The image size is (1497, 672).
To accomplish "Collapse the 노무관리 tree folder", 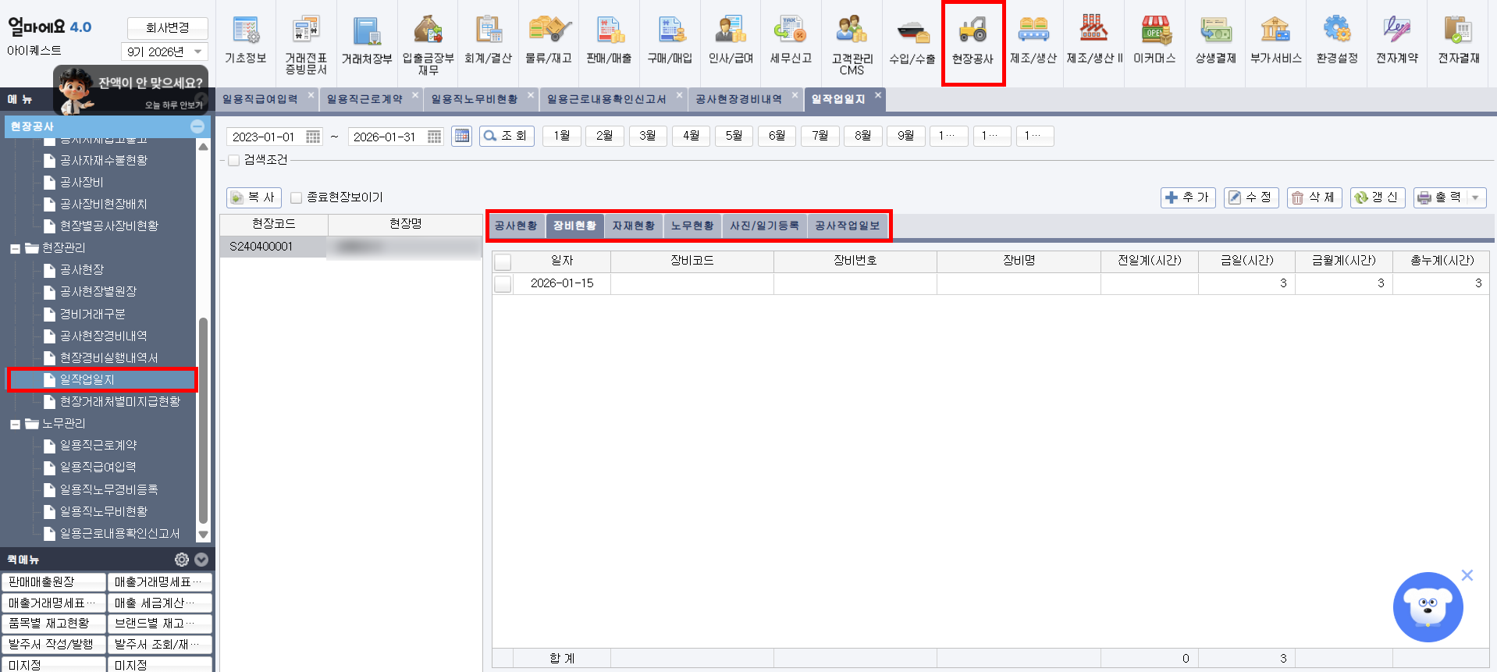I will click(x=15, y=424).
